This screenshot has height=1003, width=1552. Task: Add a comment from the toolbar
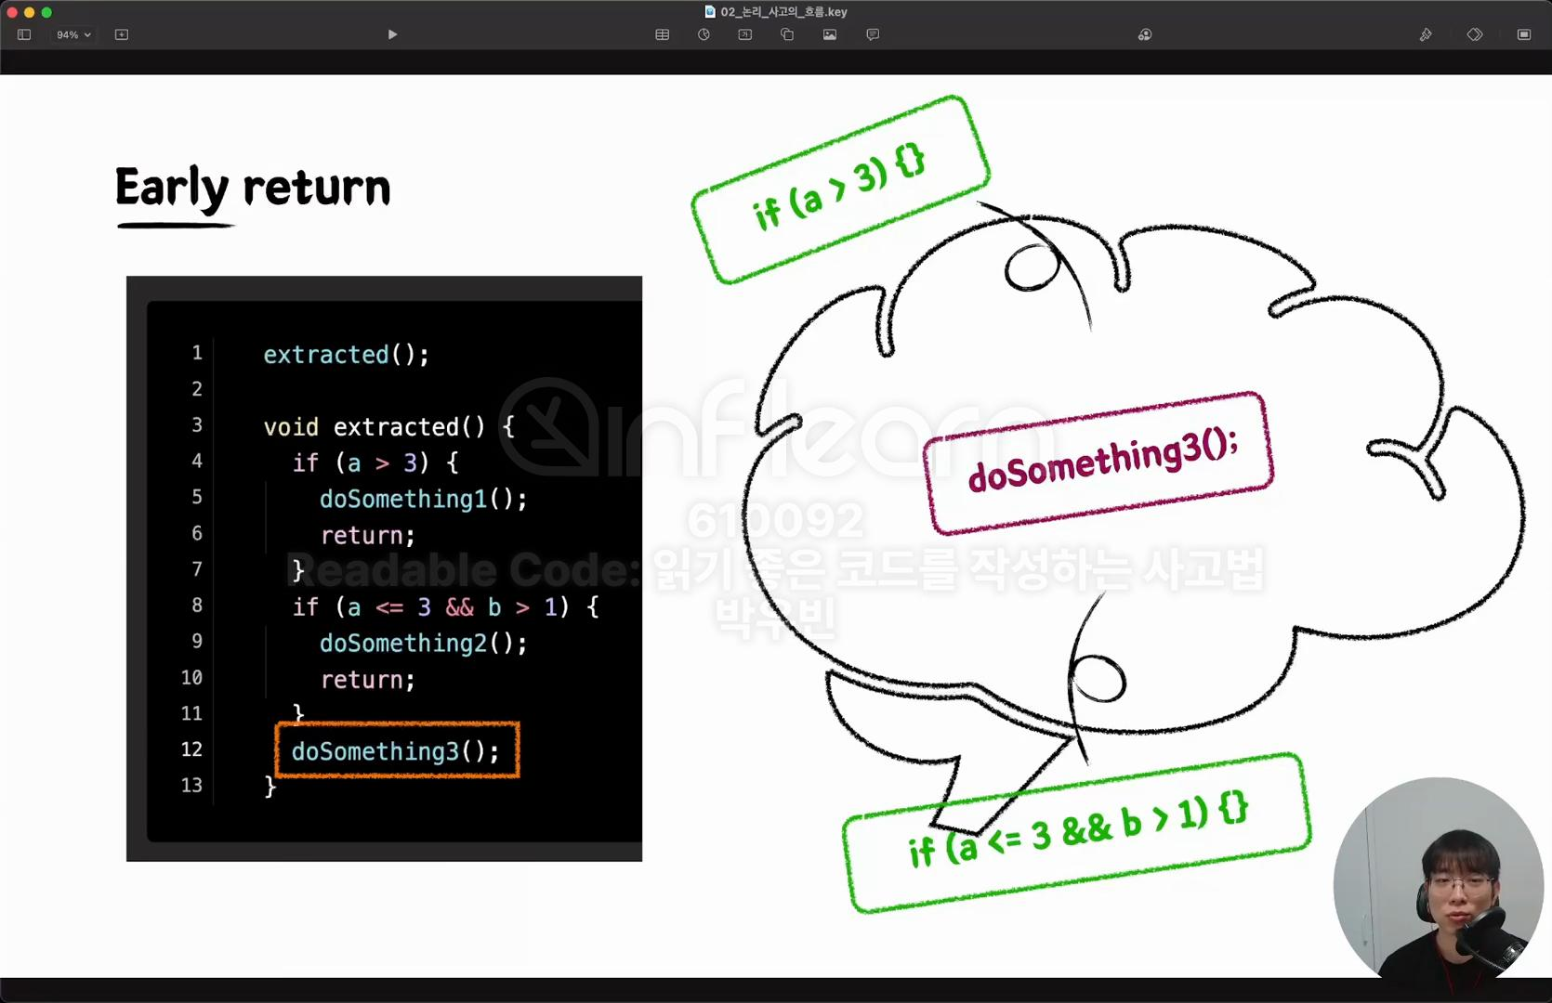tap(873, 34)
